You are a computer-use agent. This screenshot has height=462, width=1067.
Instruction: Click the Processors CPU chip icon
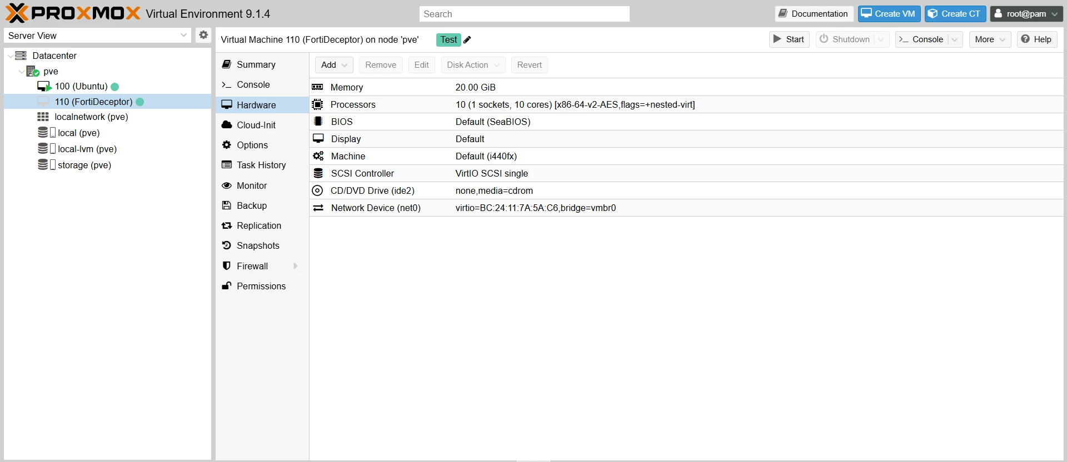point(317,104)
